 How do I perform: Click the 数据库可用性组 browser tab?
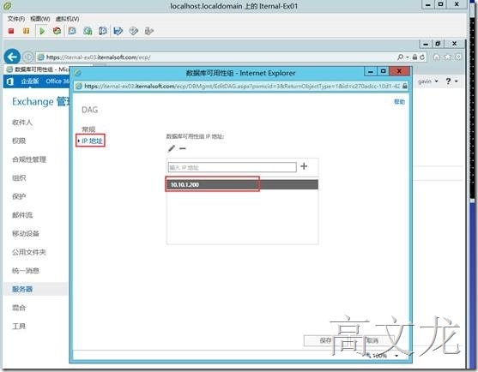(x=38, y=69)
